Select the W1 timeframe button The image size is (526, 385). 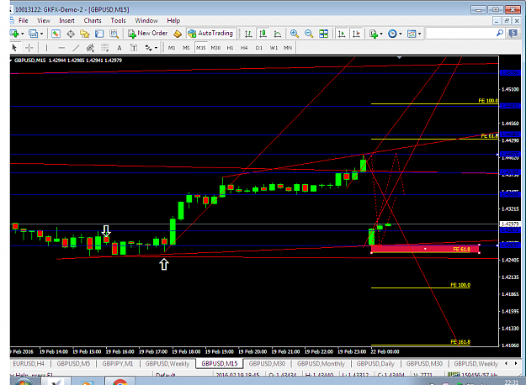(274, 48)
